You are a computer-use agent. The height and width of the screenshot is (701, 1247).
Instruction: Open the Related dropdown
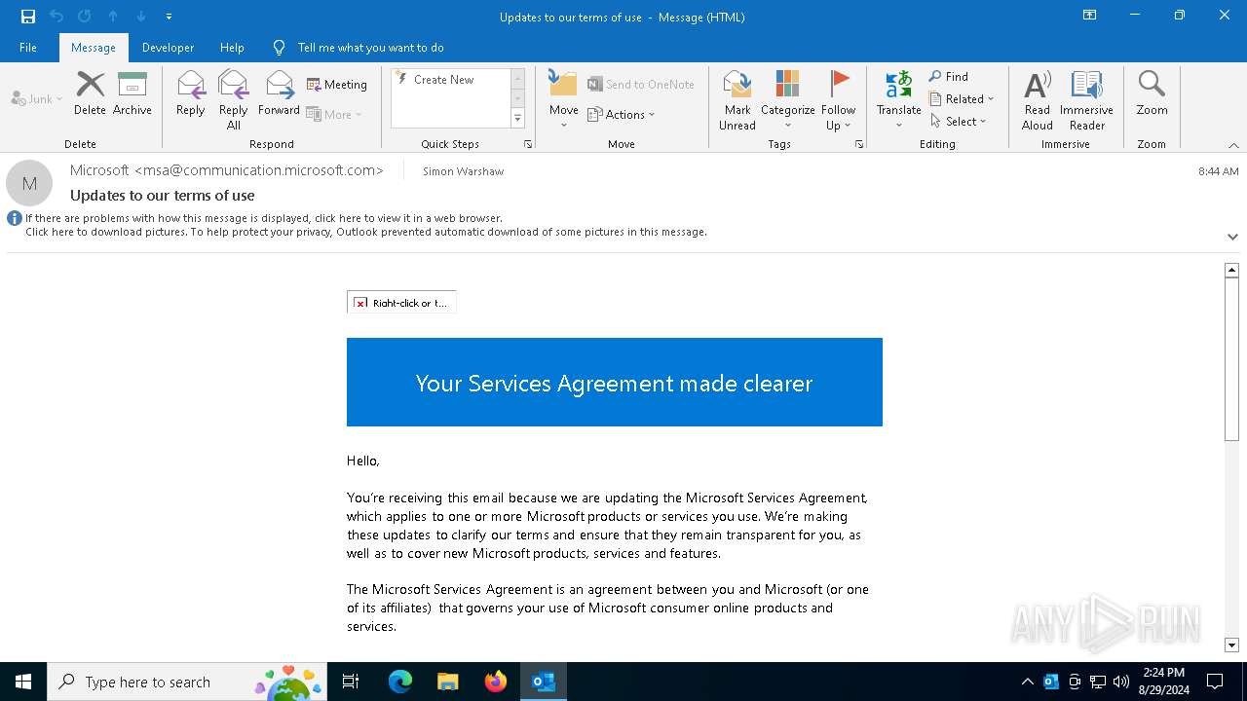click(962, 99)
